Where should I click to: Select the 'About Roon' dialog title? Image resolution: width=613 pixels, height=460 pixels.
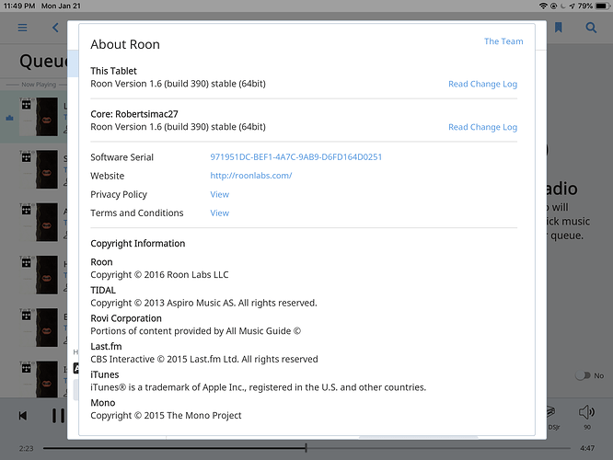tap(125, 44)
